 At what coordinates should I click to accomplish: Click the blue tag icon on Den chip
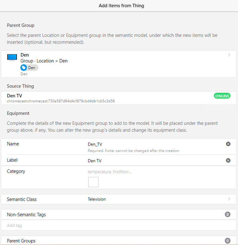24,68
